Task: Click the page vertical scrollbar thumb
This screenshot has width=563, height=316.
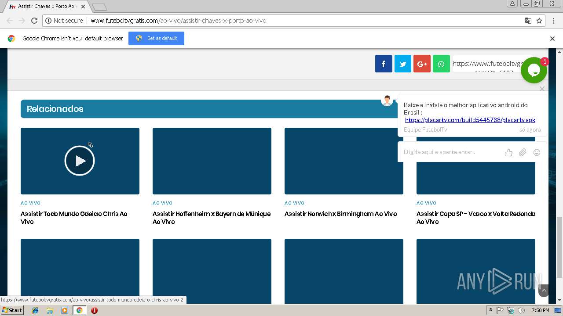Action: (x=559, y=247)
